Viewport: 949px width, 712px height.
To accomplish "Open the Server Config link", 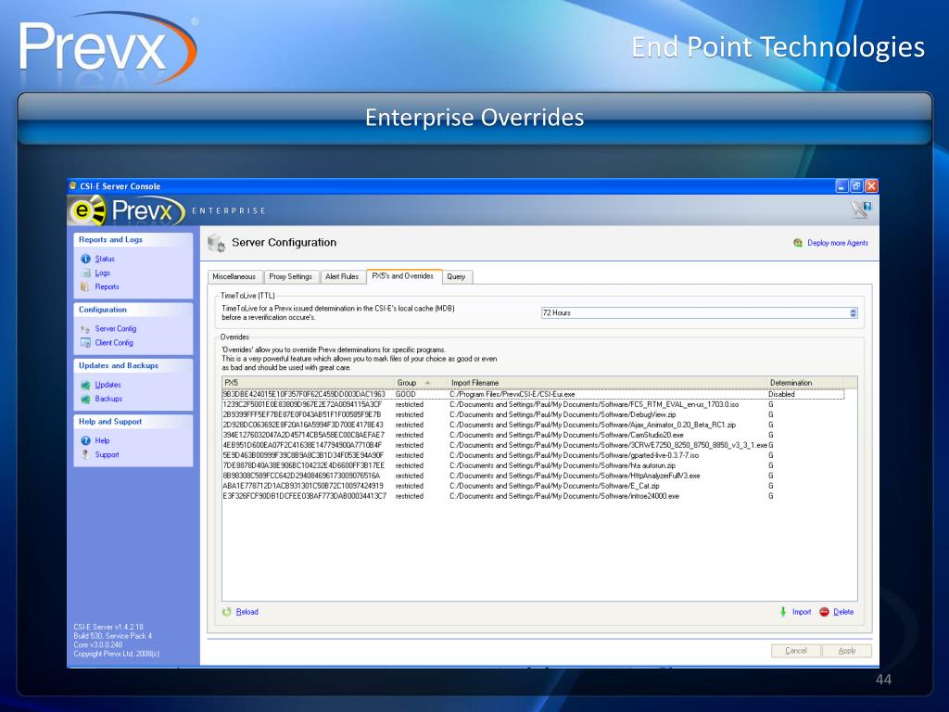I will pyautogui.click(x=116, y=329).
